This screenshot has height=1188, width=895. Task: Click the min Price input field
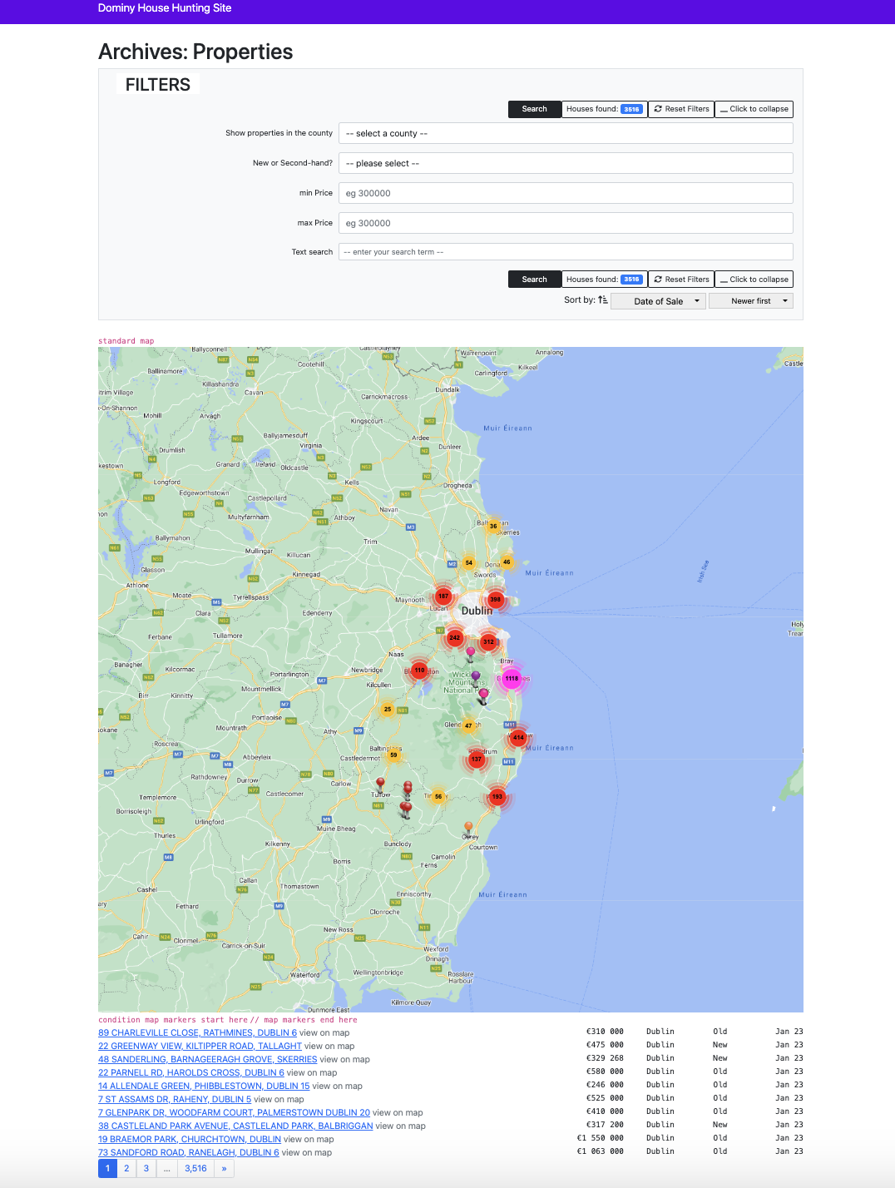click(x=566, y=193)
